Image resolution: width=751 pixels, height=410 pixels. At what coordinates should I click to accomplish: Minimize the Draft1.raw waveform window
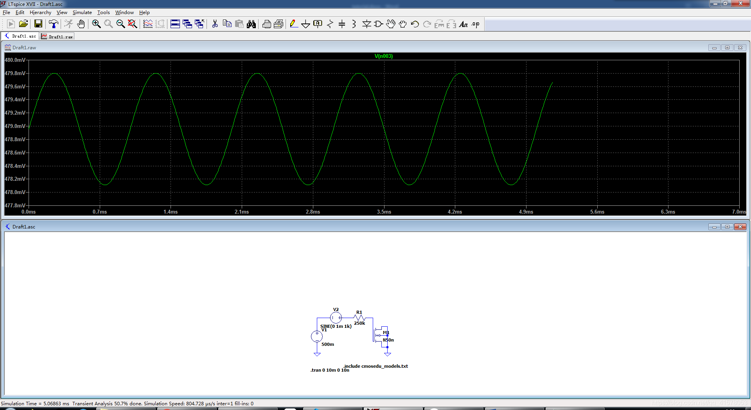(x=714, y=48)
